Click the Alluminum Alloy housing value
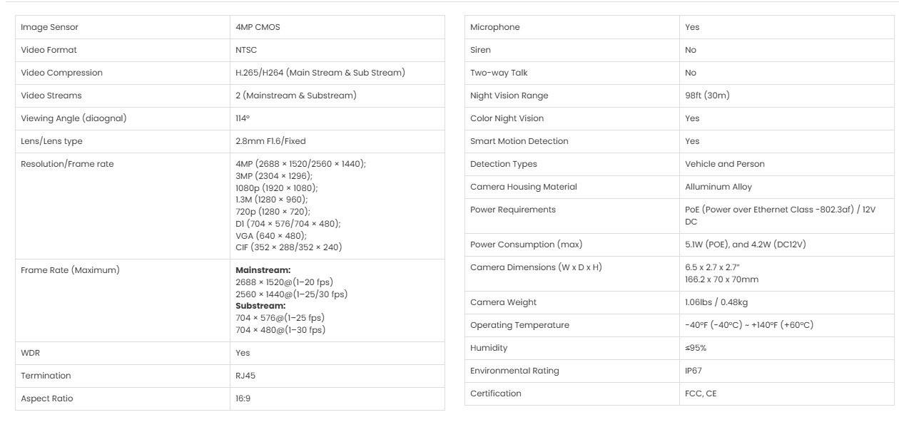Image resolution: width=899 pixels, height=422 pixels. pyautogui.click(x=718, y=187)
